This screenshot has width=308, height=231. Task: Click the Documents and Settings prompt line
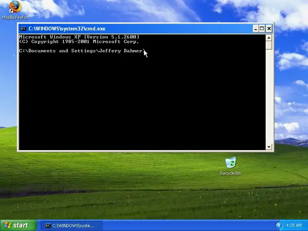click(x=82, y=51)
